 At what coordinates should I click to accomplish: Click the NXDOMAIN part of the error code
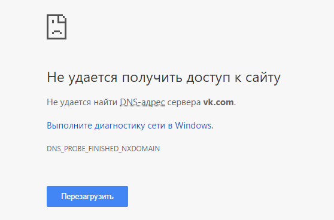point(141,148)
